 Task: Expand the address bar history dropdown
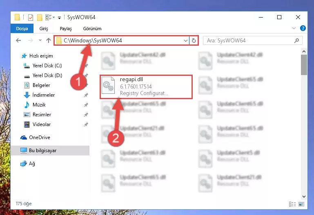pos(186,41)
